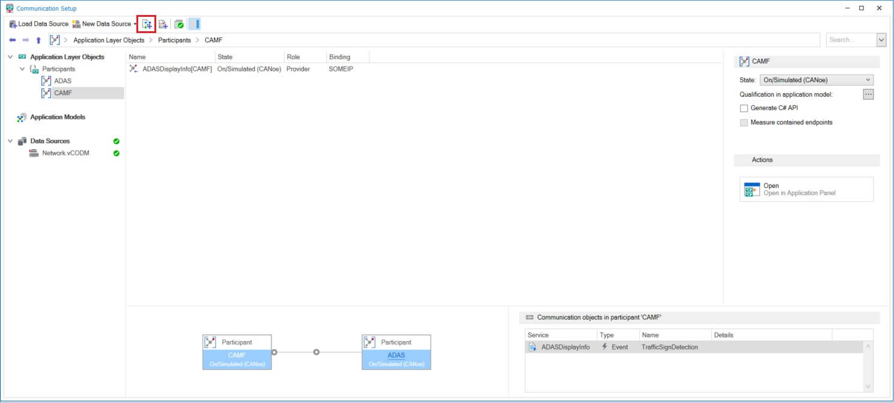Click the green checkmark validation toolbar icon
Screen dimensions: 894x403
point(179,24)
